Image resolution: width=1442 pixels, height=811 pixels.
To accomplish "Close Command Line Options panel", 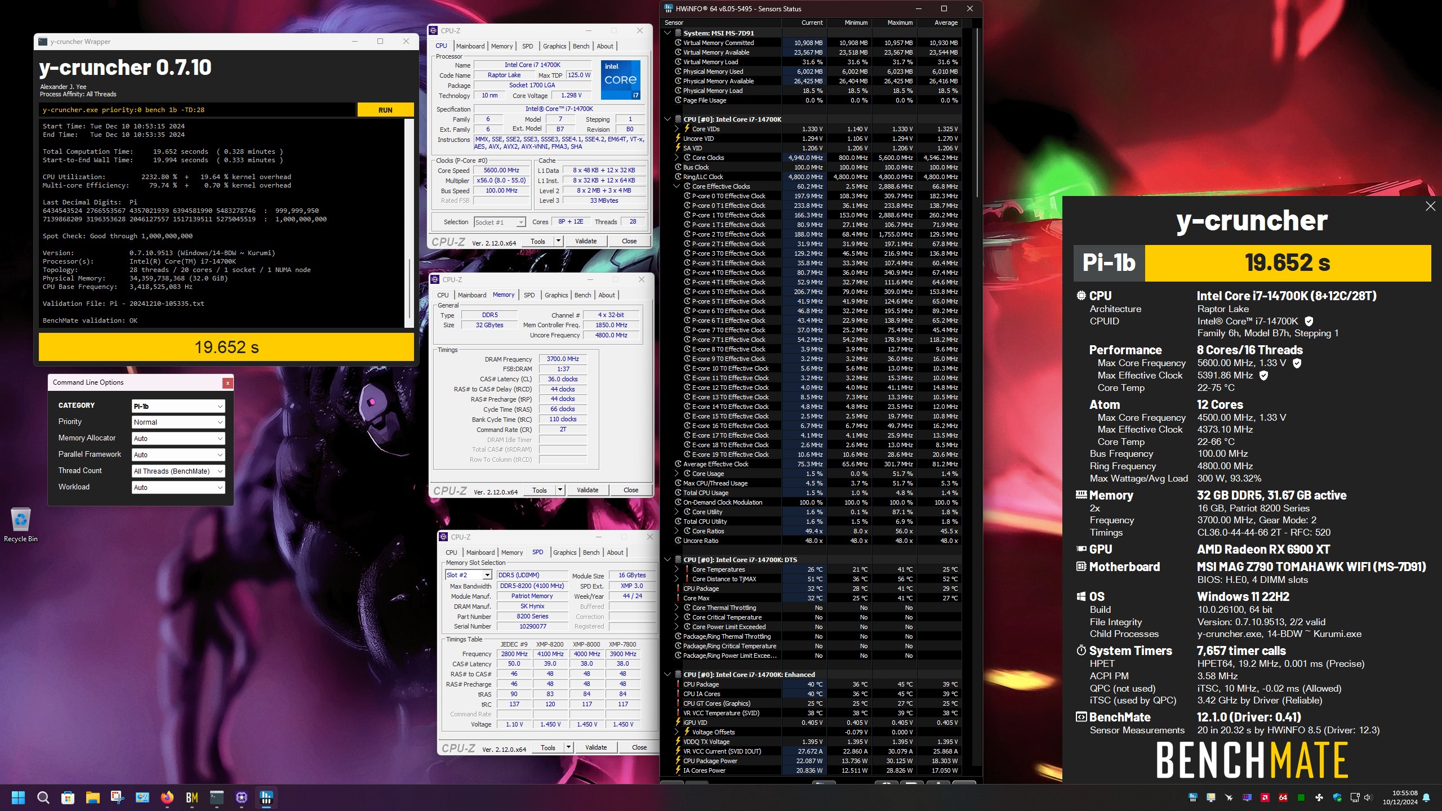I will (x=228, y=383).
